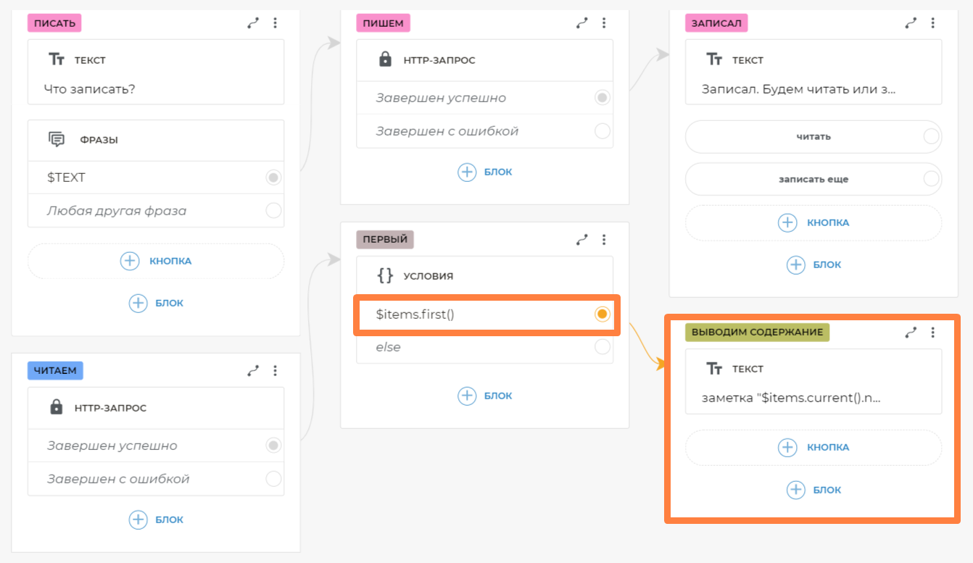
Task: Click the lock icon in ЧИТАЕМ HTTP-запрос
Action: coord(56,407)
